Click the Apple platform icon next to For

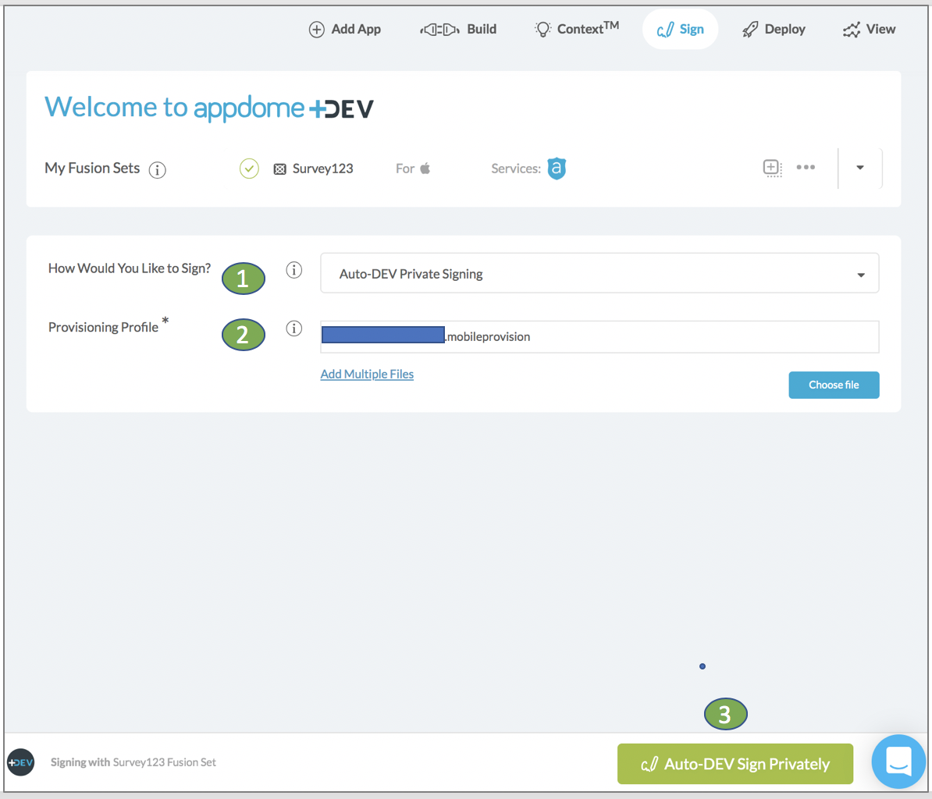point(424,168)
